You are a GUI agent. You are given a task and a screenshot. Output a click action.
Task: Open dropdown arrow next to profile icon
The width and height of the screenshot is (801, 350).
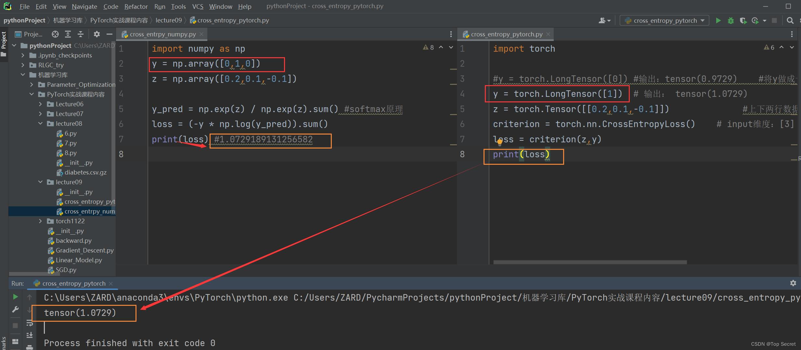765,20
